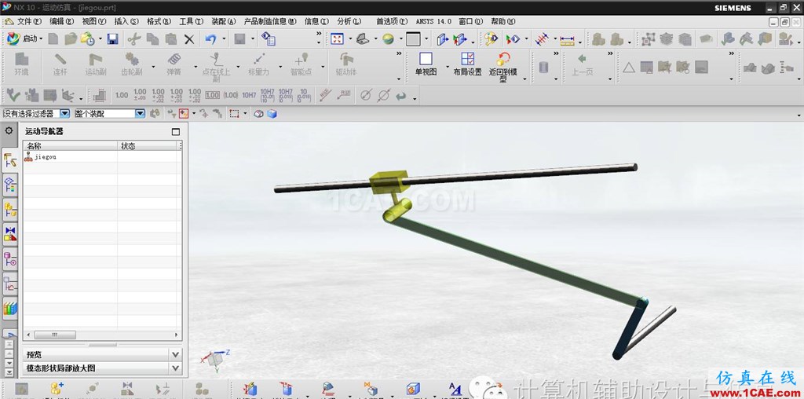The image size is (804, 399).
Task: Click the Save floppy disk icon
Action: click(113, 39)
